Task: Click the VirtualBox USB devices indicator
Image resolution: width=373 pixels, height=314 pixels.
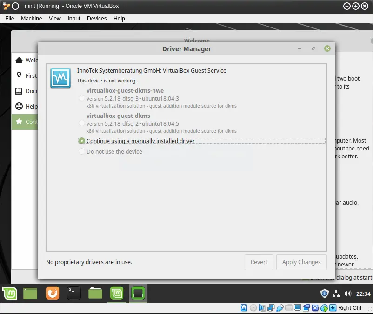Action: [280, 308]
